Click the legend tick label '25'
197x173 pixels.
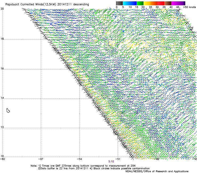pos(150,7)
